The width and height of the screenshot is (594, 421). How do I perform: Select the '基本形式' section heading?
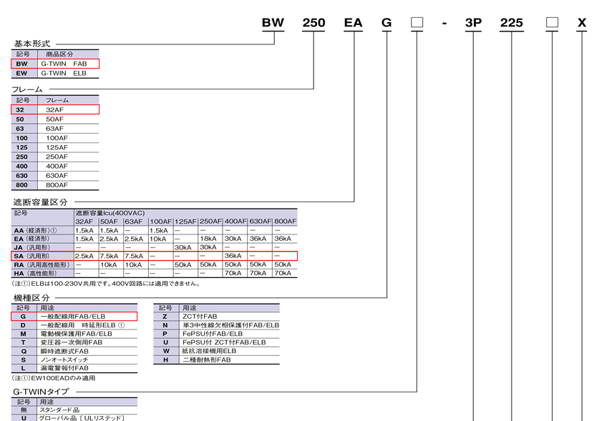(x=31, y=44)
